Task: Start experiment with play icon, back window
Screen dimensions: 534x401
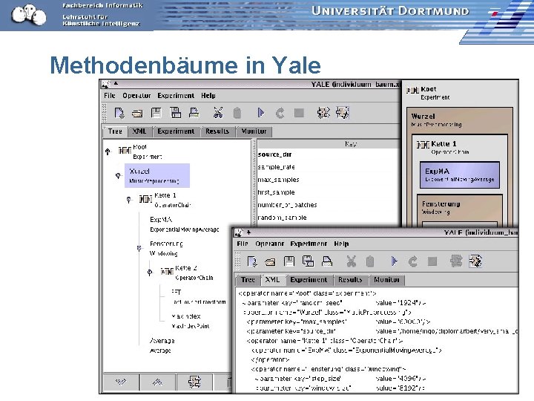Action: click(261, 113)
